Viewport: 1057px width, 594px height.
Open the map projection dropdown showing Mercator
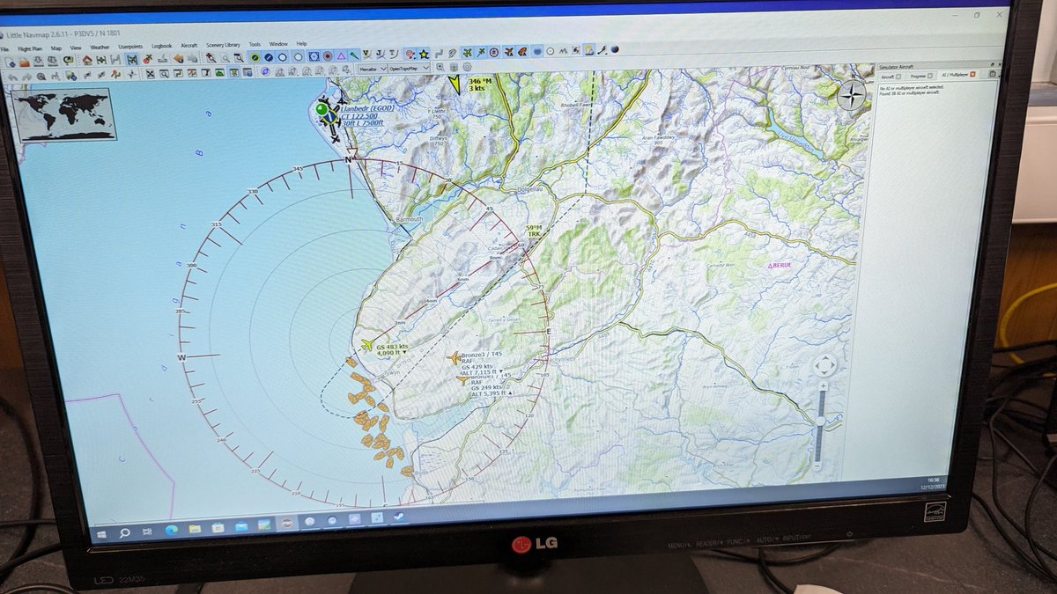click(x=373, y=69)
